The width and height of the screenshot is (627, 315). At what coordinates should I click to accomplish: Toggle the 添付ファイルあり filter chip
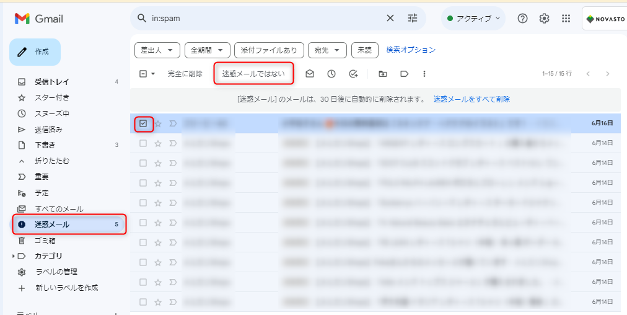269,50
